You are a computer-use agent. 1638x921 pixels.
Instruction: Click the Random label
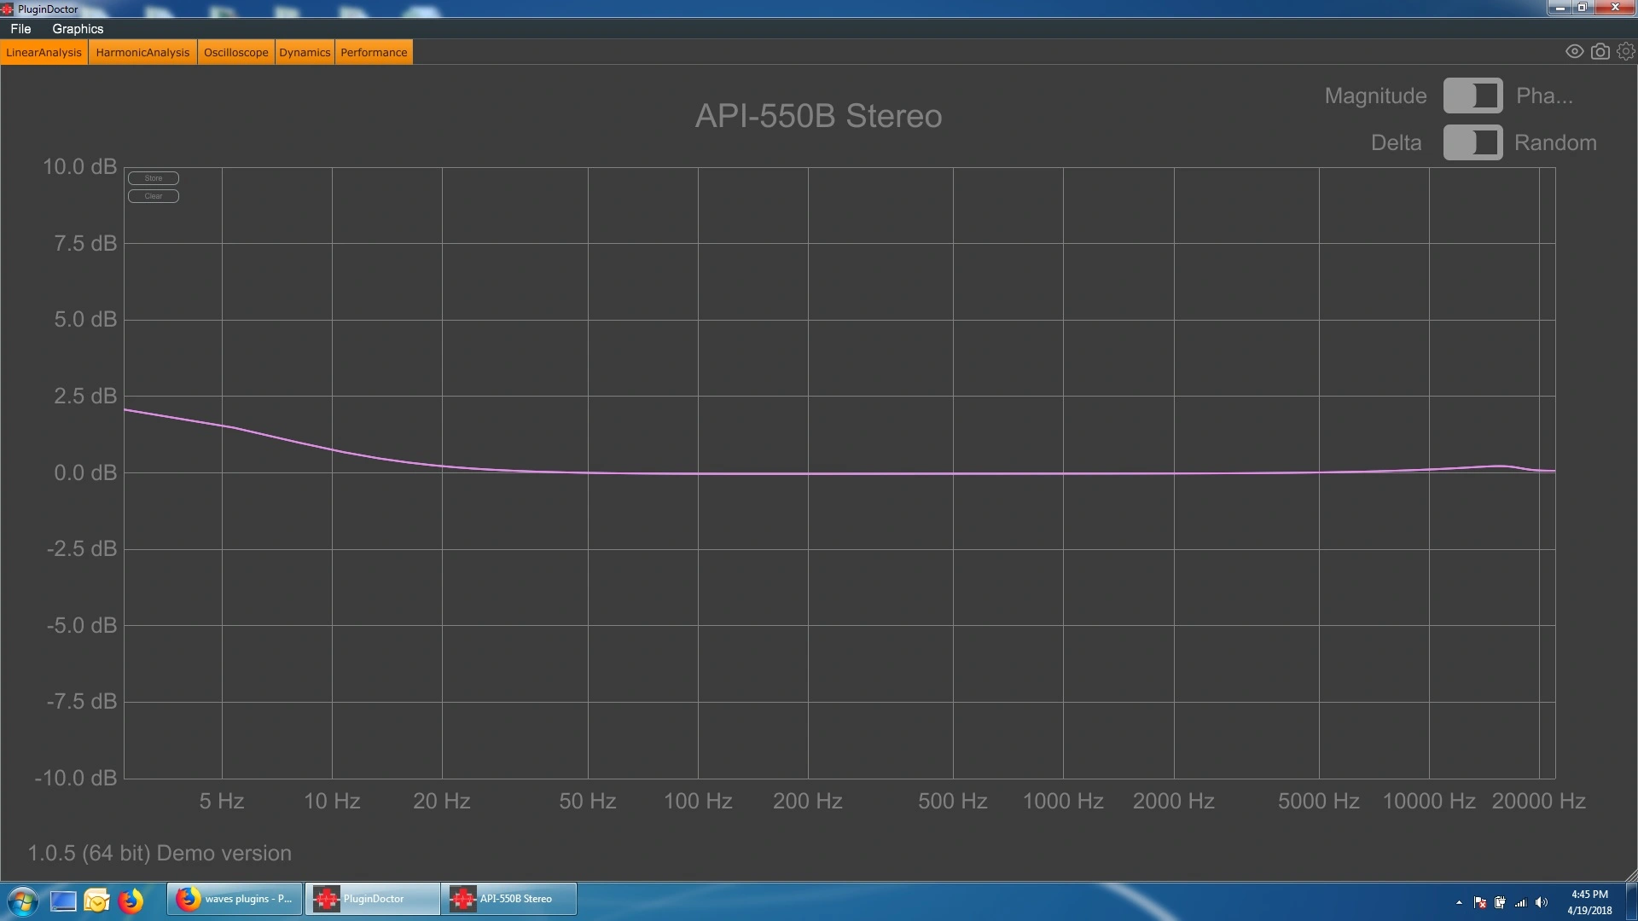coord(1555,142)
